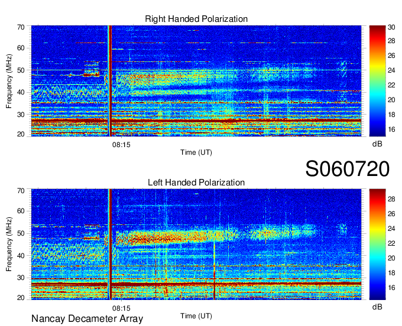This screenshot has height=326, width=402.
Task: Click the 20 MHz tick label of the Right Handed plot
Action: [21, 134]
